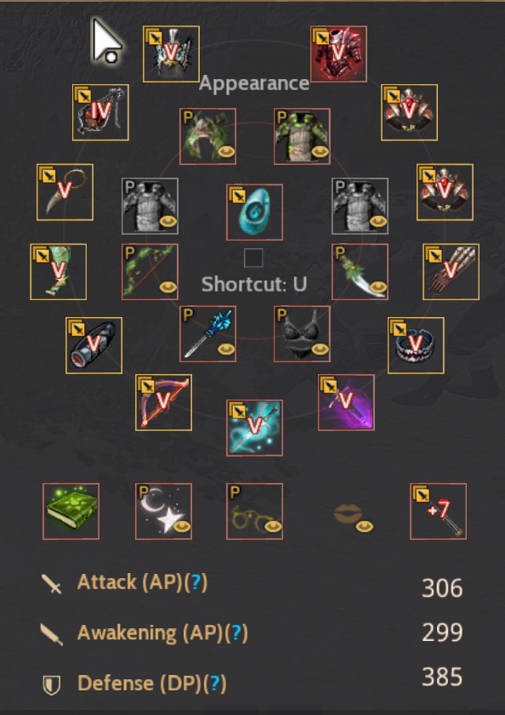The width and height of the screenshot is (505, 715).
Task: Click the question mark next to Defense (DP)
Action: pyautogui.click(x=214, y=683)
